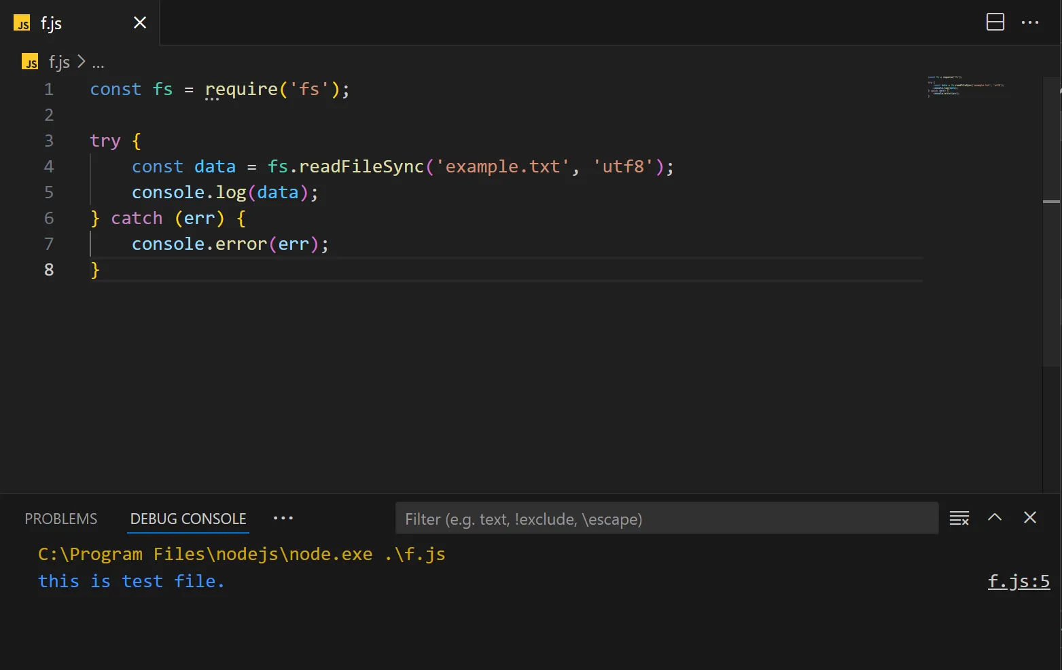The image size is (1062, 670).
Task: Click the editor vertical scrollbar
Action: coord(1051,221)
